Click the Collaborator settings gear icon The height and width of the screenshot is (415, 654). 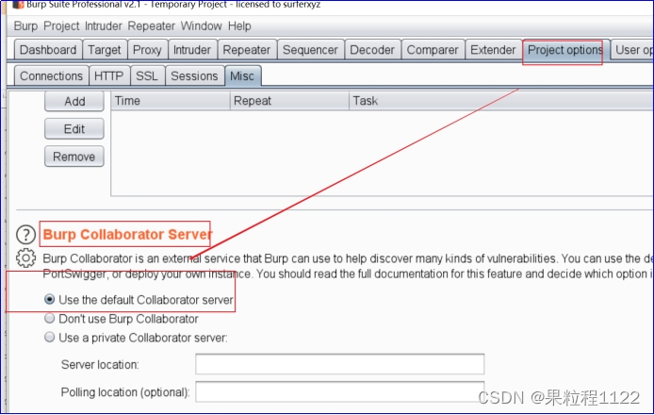click(25, 258)
